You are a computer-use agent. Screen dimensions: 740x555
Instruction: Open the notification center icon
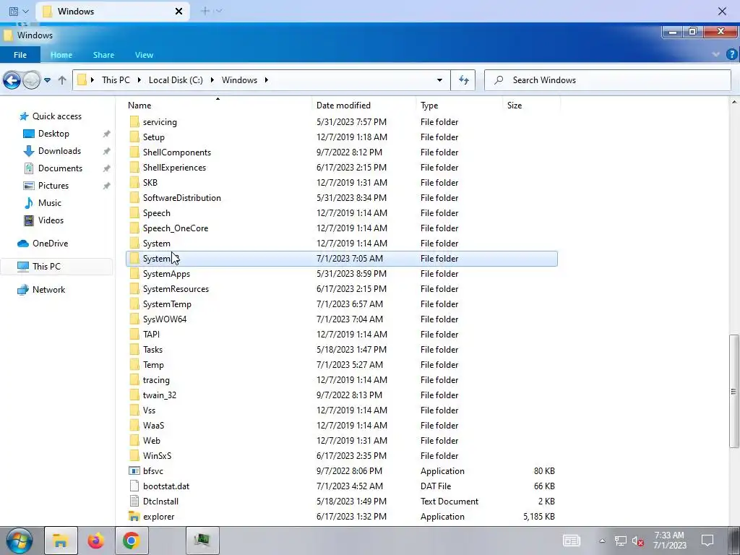click(x=707, y=541)
